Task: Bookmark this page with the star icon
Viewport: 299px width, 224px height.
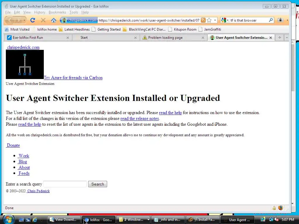Action: (x=209, y=20)
